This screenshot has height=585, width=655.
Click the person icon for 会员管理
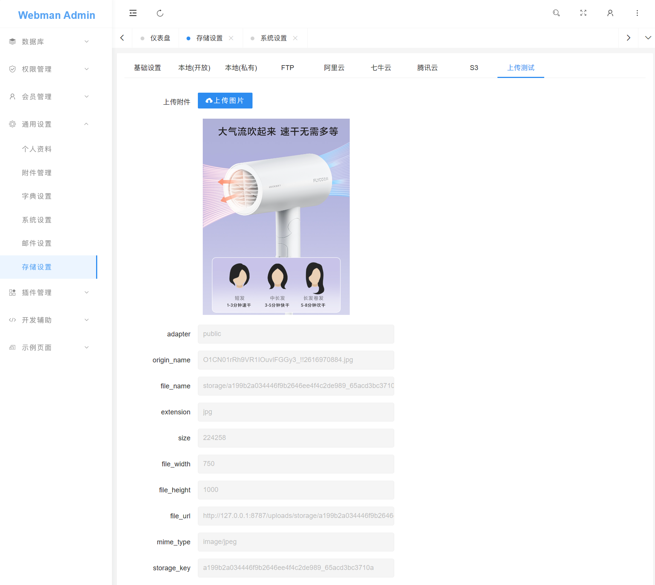click(x=12, y=96)
